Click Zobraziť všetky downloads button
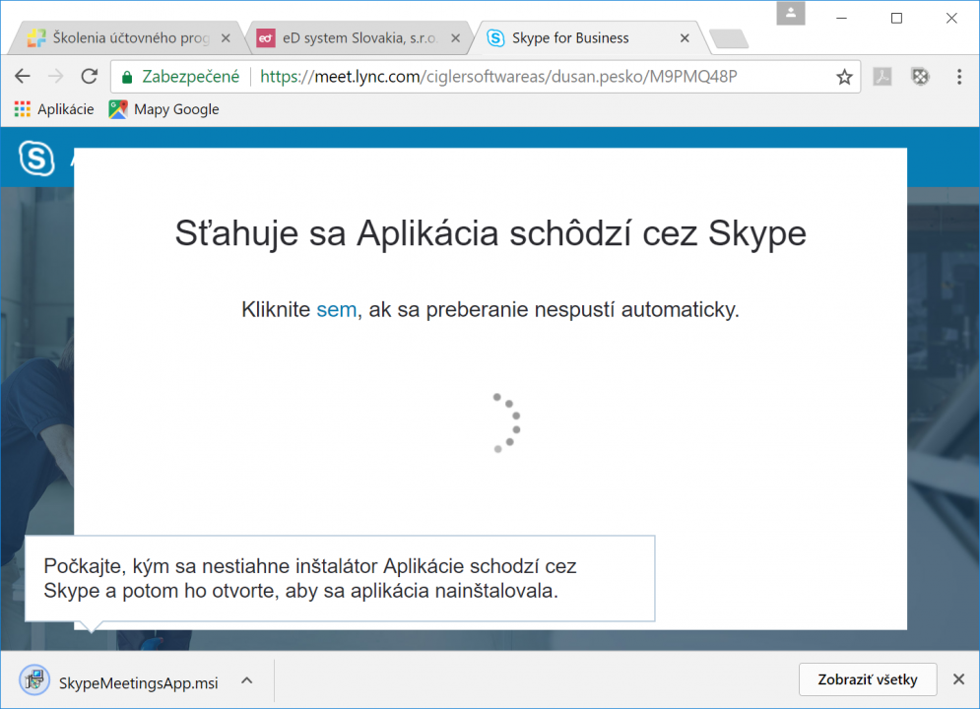Screen dimensions: 980x709 (x=868, y=679)
